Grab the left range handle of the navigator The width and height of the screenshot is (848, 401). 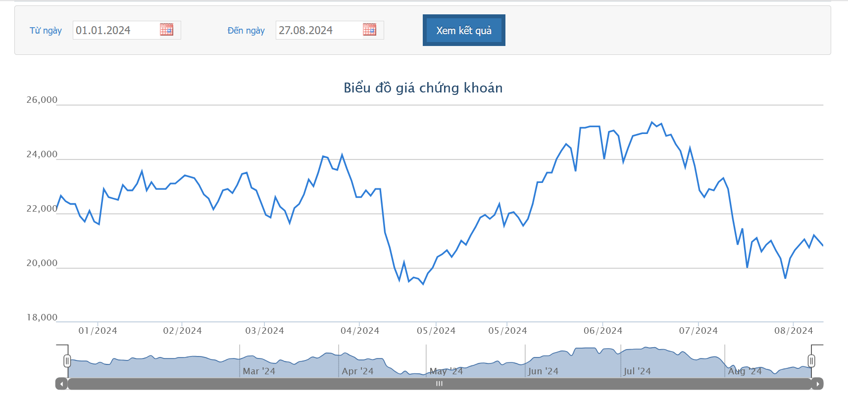67,361
